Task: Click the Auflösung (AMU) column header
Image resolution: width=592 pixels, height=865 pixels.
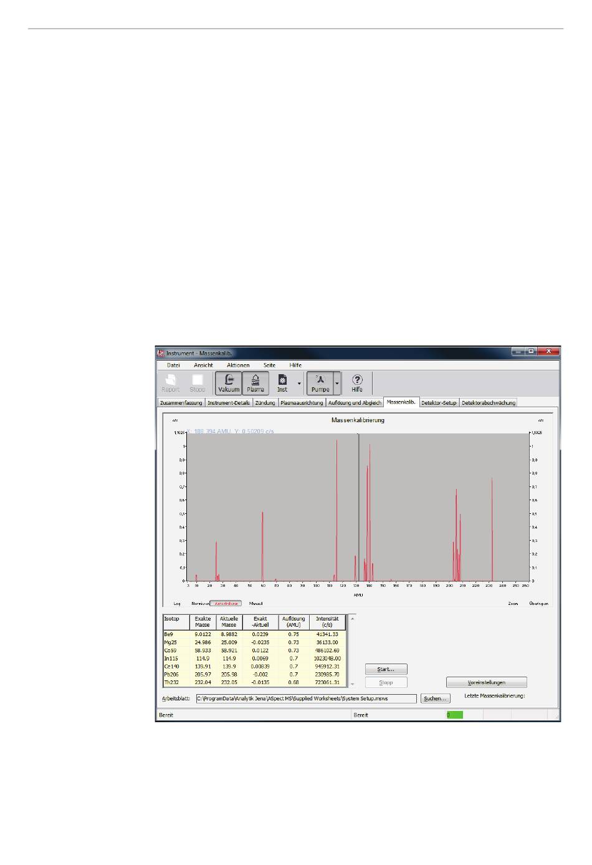Action: [294, 622]
